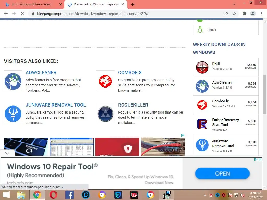
Task: Click the page vertical scrollbar thumb
Action: pos(265,94)
